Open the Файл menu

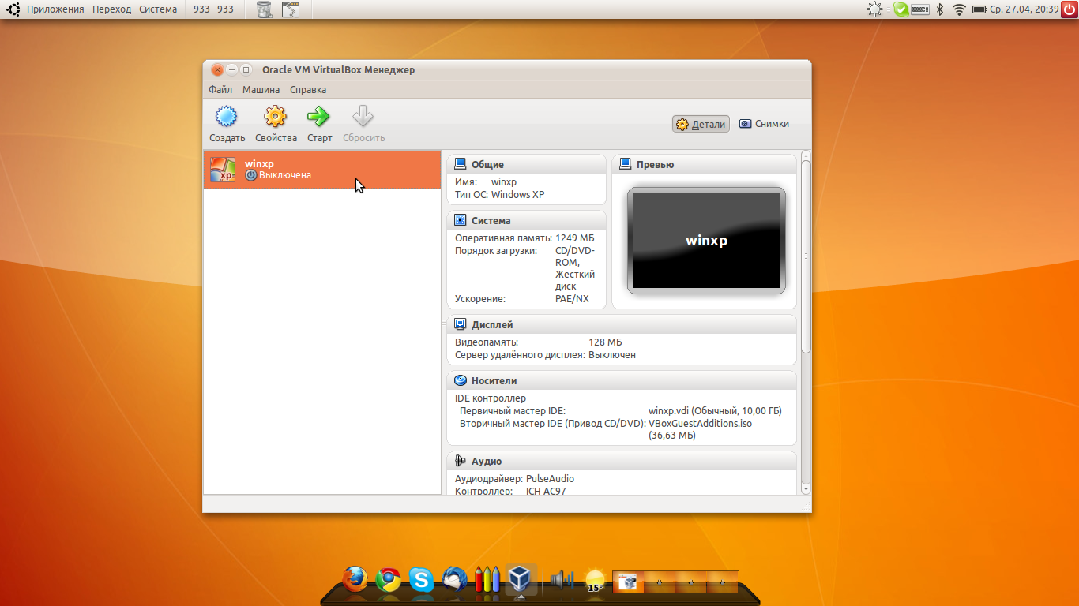tap(220, 90)
